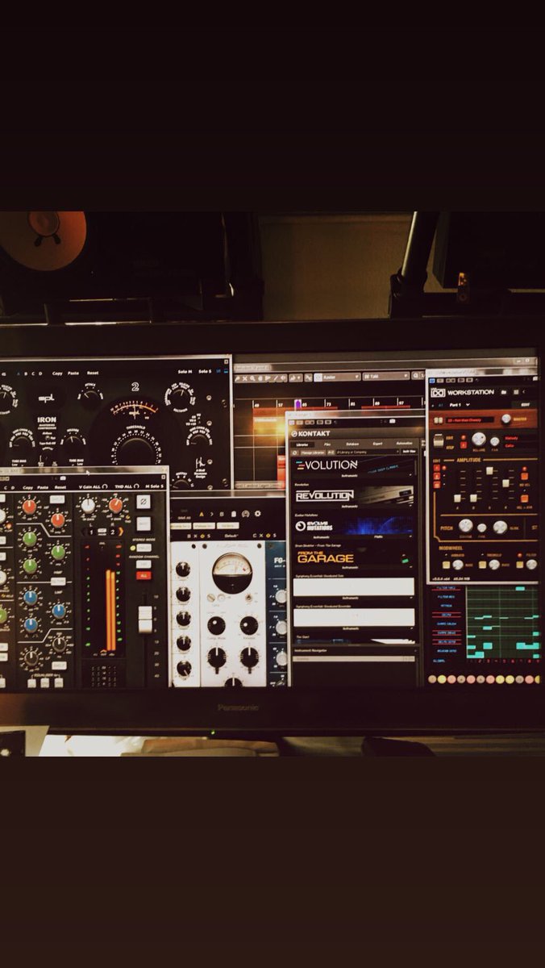Click the orange stereo level meter
Image resolution: width=545 pixels, height=968 pixels.
pos(110,610)
